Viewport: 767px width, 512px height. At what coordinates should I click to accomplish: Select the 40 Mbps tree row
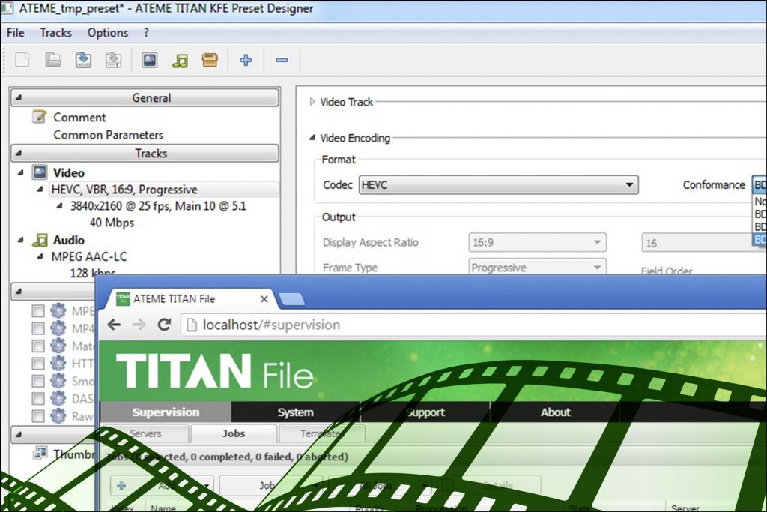112,223
